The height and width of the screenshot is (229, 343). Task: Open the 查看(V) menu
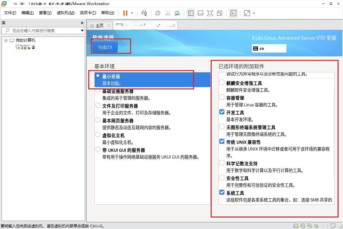45,13
